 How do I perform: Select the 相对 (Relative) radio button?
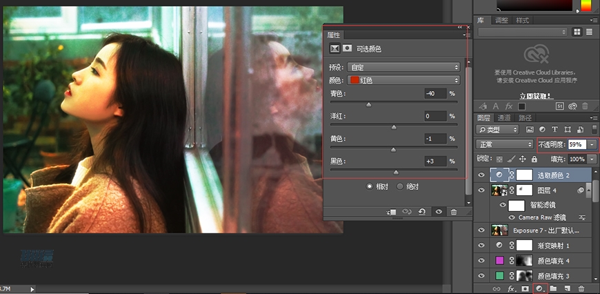coord(369,186)
